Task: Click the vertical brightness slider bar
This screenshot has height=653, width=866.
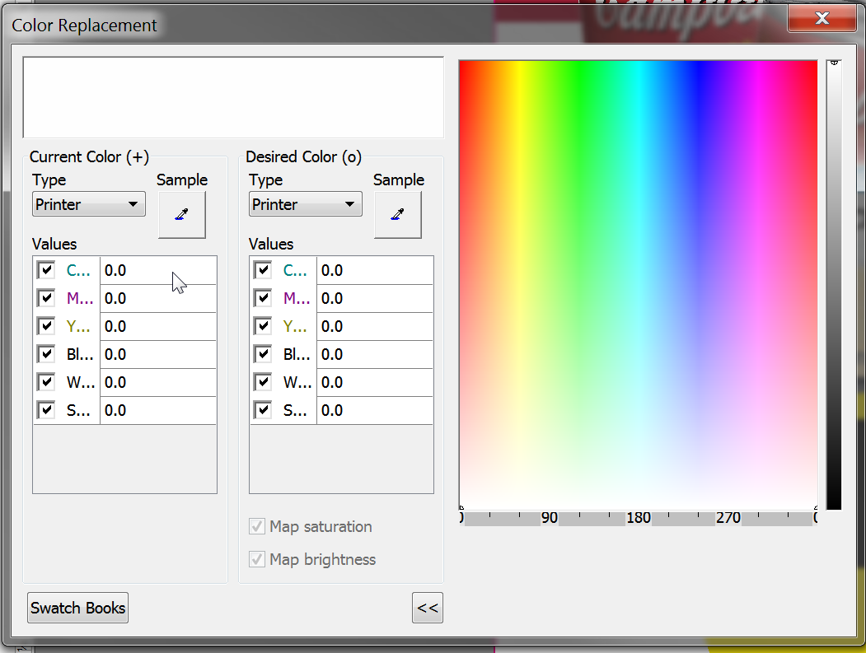Action: click(834, 285)
